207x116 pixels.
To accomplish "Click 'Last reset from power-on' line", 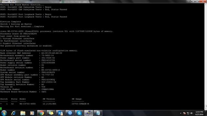I will click(x=15, y=36).
